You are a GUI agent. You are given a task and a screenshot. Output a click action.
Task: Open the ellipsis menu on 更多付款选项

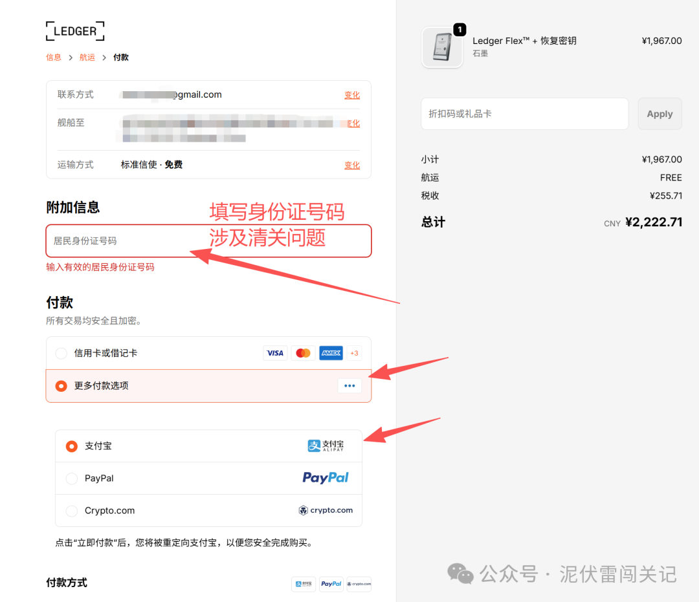[349, 385]
